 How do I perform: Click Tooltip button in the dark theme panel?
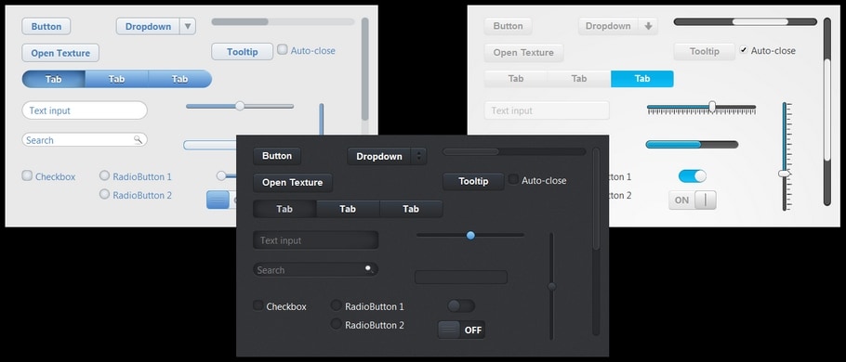pyautogui.click(x=473, y=182)
